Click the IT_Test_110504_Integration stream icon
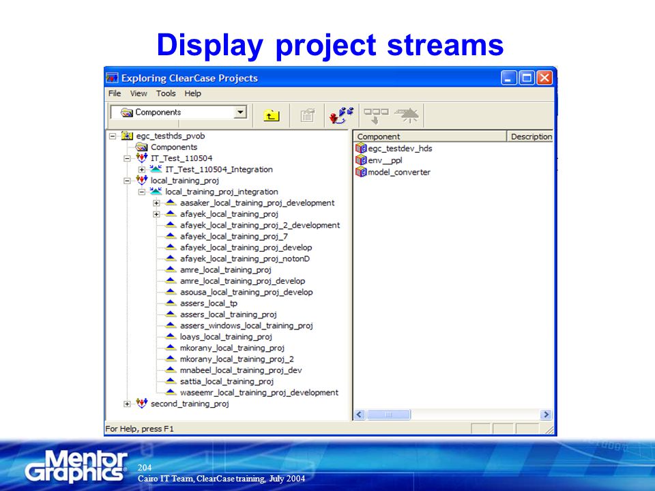 pyautogui.click(x=156, y=169)
